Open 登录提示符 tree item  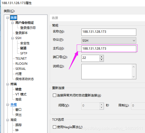point(28,28)
